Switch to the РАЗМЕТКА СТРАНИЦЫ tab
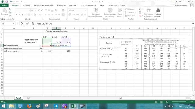Viewport: 195px width, 109px height. (43, 5)
